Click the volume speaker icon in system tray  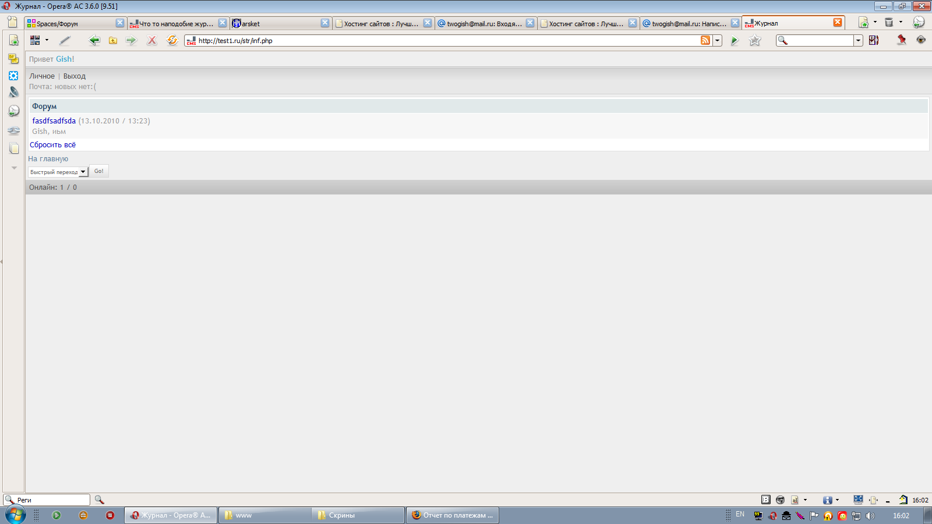[870, 516]
